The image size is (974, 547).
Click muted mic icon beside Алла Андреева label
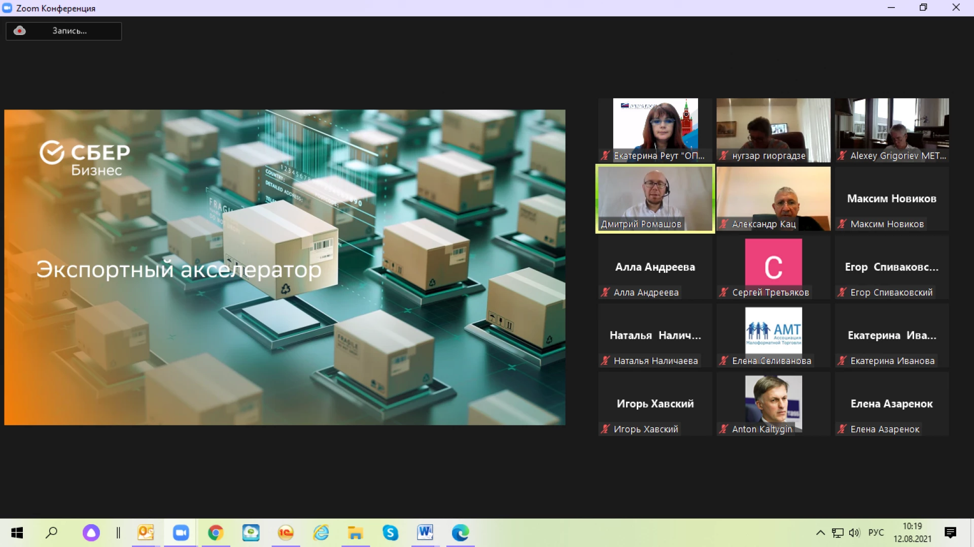pyautogui.click(x=606, y=293)
